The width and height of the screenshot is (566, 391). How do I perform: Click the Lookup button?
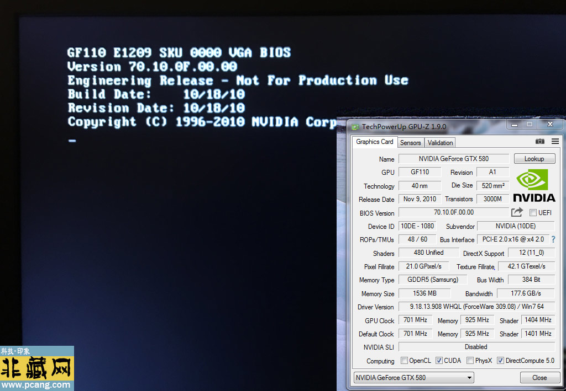click(x=534, y=159)
